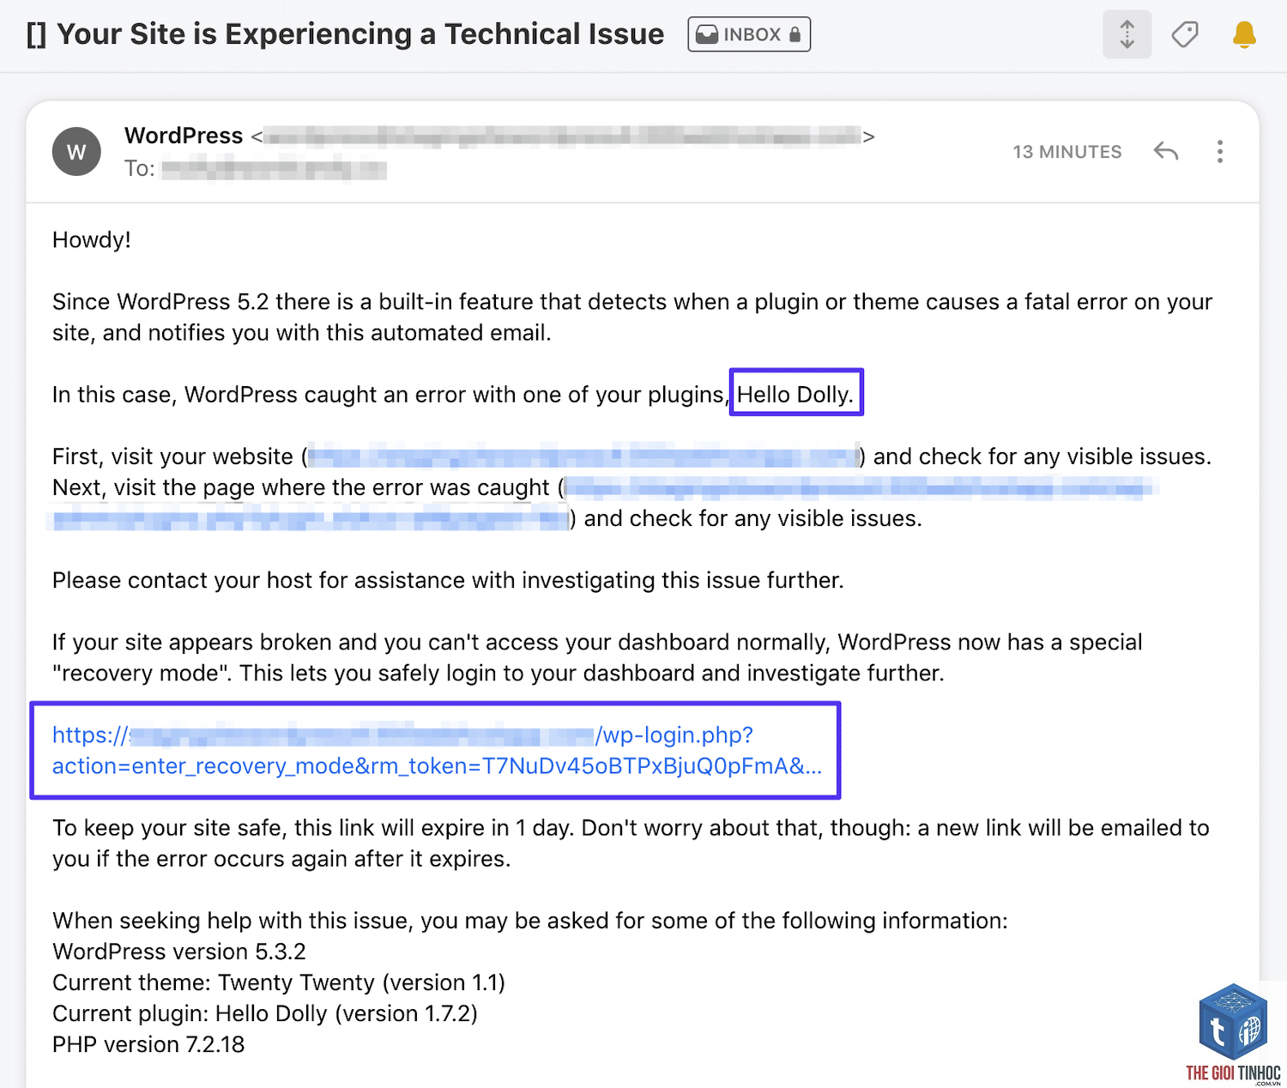
Task: Reply using the curved arrow icon
Action: pyautogui.click(x=1166, y=152)
